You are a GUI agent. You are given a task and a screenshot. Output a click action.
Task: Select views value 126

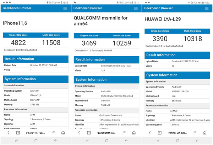pyautogui.click(x=103, y=70)
